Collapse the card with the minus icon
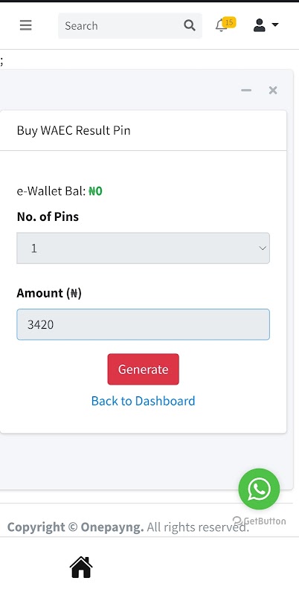299x595 pixels. pos(246,90)
